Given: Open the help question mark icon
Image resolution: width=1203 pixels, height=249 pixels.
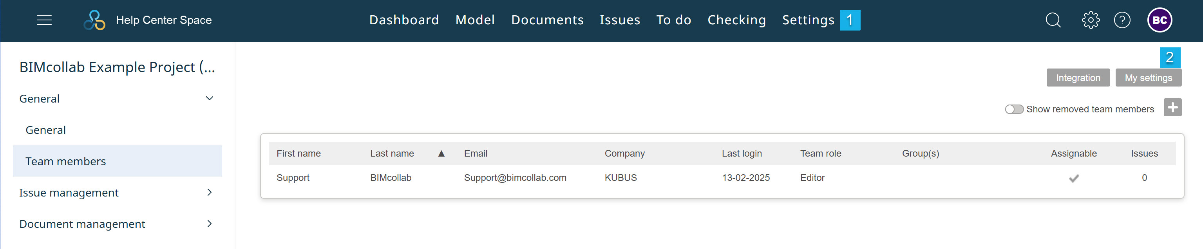Looking at the screenshot, I should click(x=1122, y=20).
